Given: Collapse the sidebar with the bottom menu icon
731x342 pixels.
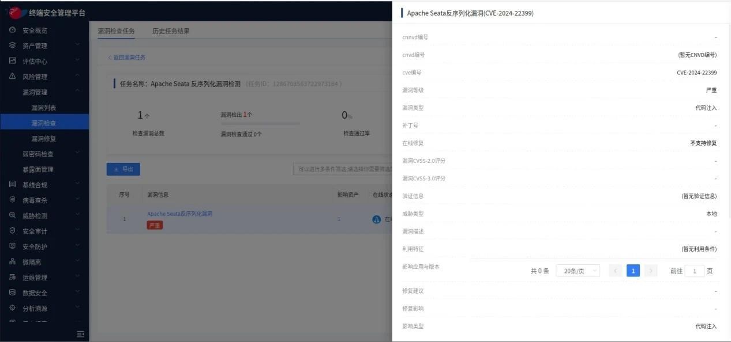Looking at the screenshot, I should pos(80,333).
